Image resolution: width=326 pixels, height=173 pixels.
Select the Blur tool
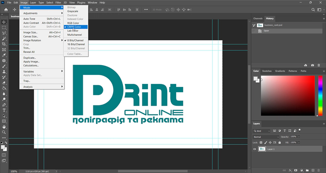(x=4, y=94)
